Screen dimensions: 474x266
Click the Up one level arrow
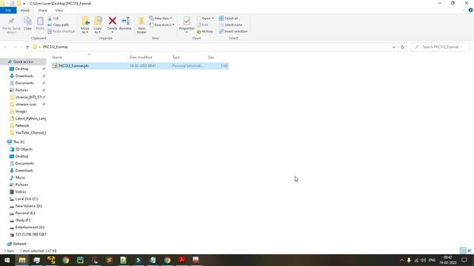(27, 47)
